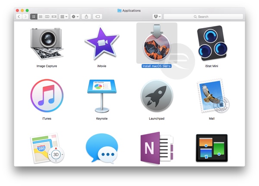This screenshot has height=186, width=259.
Task: Click the Applications folder title icon
Action: click(x=119, y=10)
